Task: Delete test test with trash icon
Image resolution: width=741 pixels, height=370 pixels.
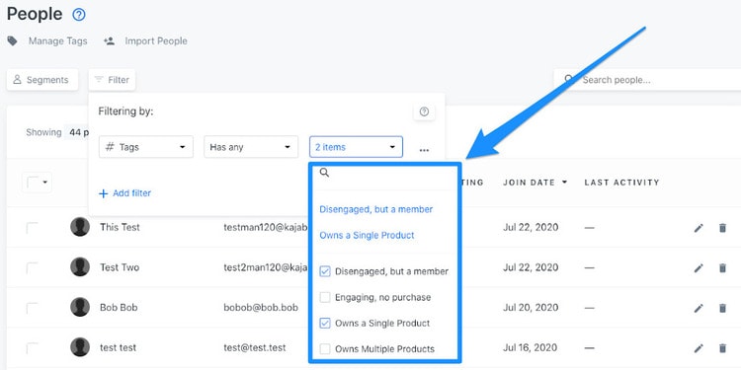Action: [x=722, y=348]
